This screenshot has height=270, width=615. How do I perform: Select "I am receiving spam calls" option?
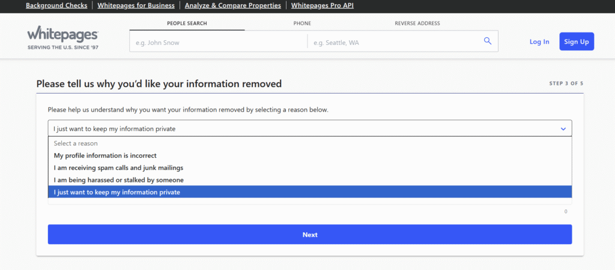[x=118, y=167]
